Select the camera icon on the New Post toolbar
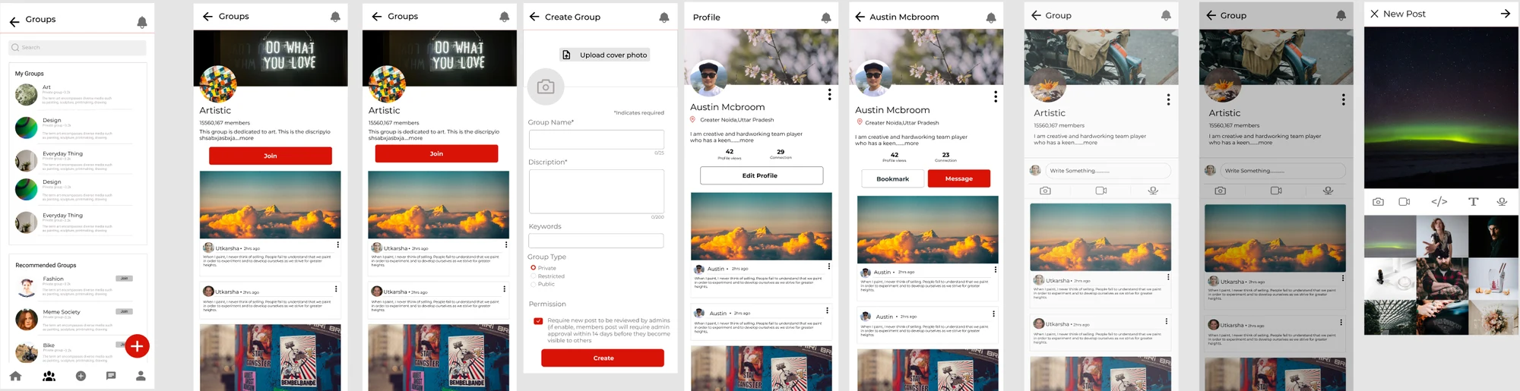Image resolution: width=1520 pixels, height=391 pixels. pyautogui.click(x=1378, y=202)
